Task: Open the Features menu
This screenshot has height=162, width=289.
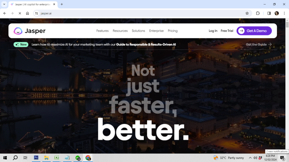Action: [x=102, y=31]
